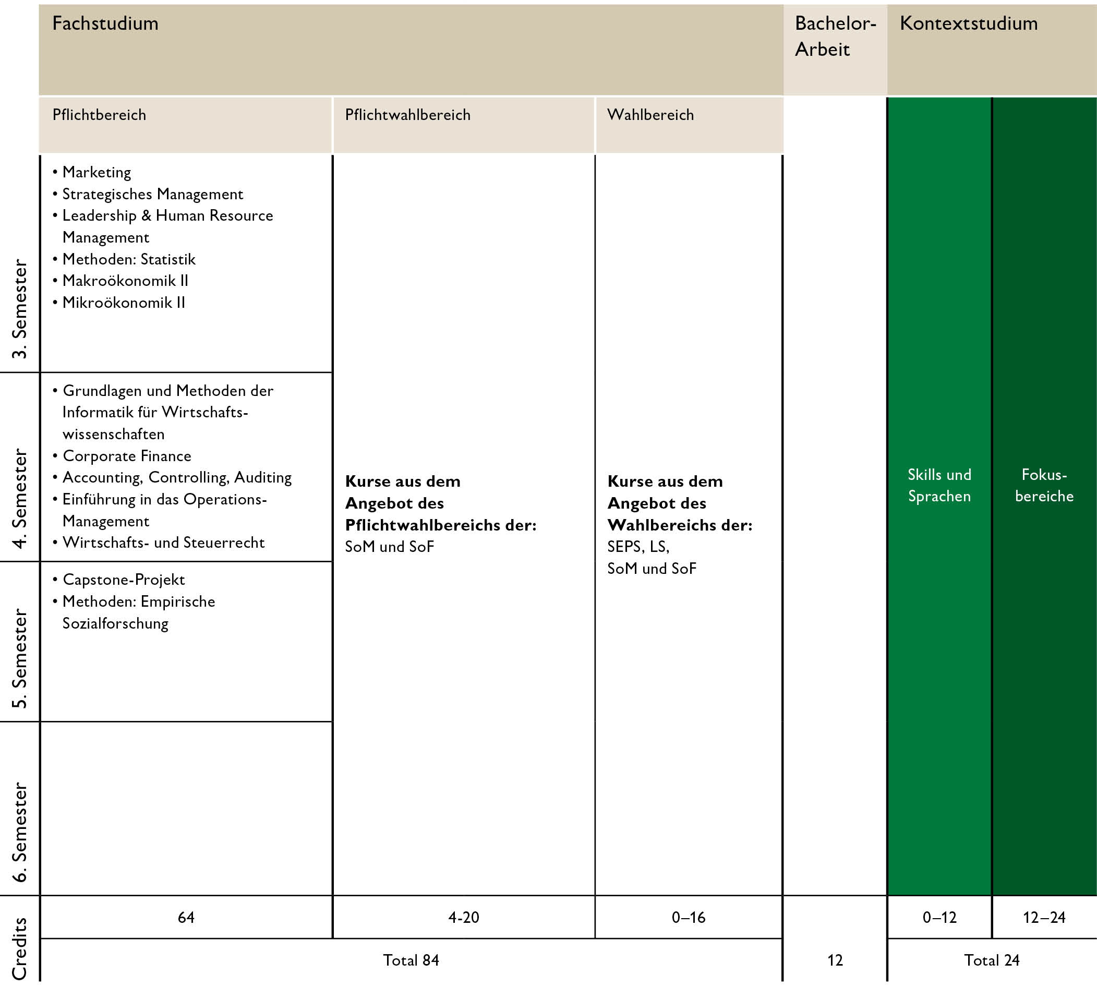Click Accounting, Controlling, Auditing course

tap(172, 478)
